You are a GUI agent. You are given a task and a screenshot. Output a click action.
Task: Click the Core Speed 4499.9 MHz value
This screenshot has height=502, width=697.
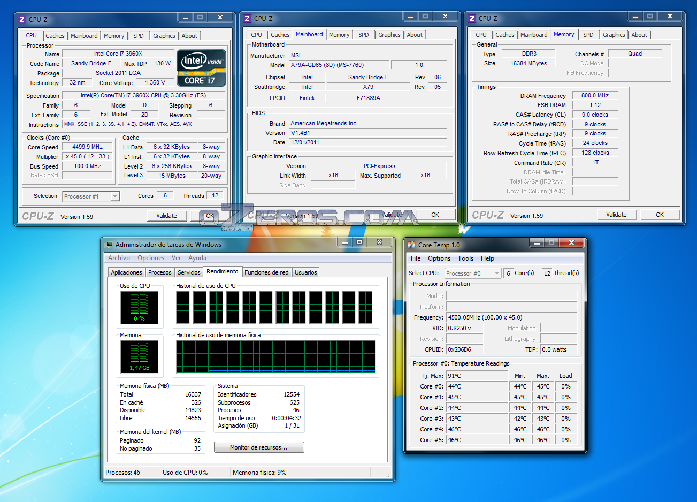pyautogui.click(x=88, y=147)
